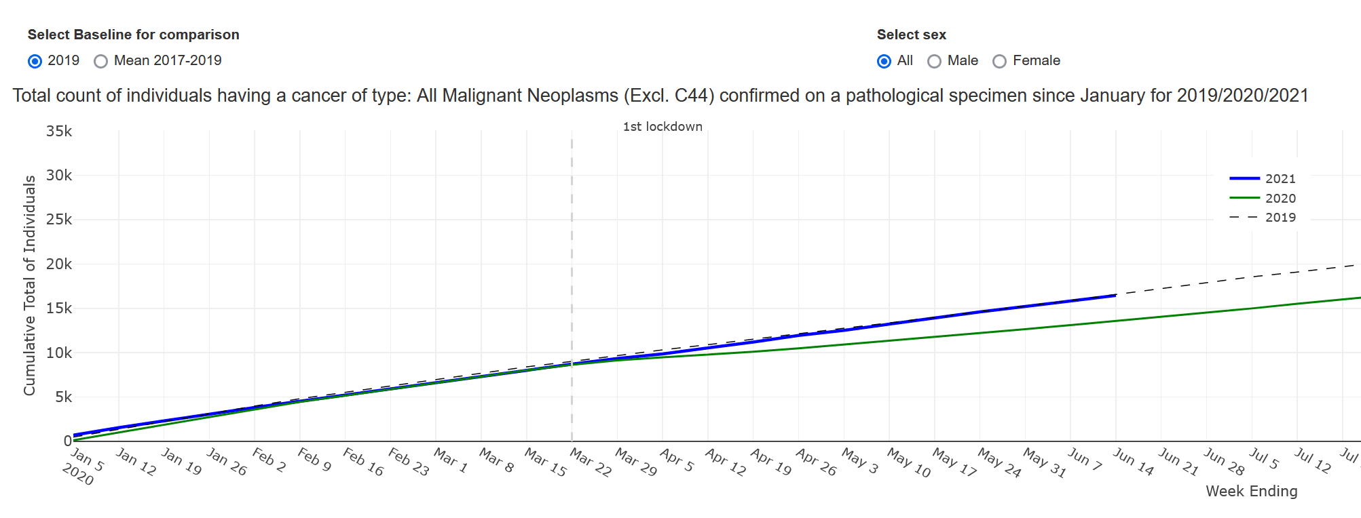Click the "1st lockdown" annotation label

point(663,127)
